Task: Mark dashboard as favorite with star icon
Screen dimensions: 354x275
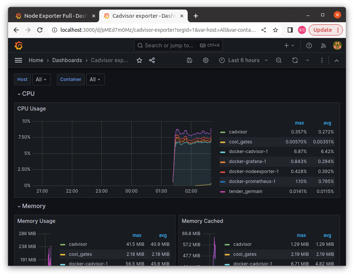Action: [139, 60]
